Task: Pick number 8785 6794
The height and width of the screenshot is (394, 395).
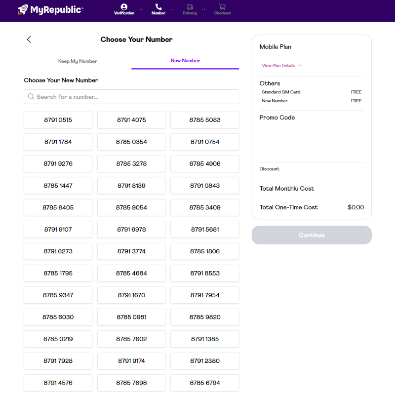Action: tap(205, 383)
